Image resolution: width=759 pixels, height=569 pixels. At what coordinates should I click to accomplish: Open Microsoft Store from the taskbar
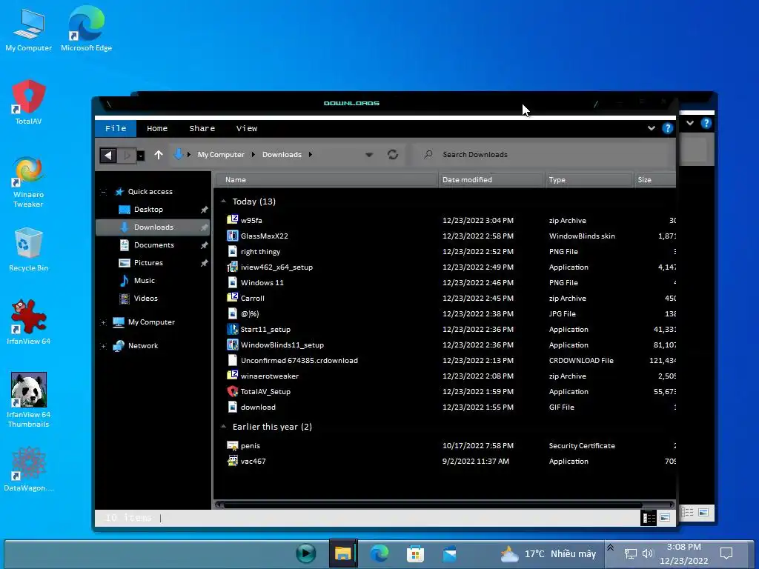415,553
